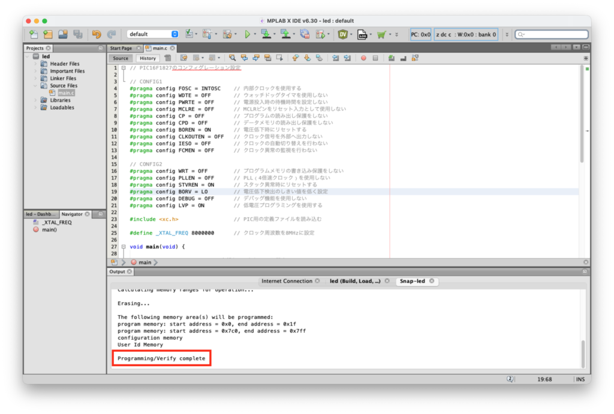The image size is (614, 414).
Task: Click the Go to Header/Source icon
Action: (x=415, y=58)
